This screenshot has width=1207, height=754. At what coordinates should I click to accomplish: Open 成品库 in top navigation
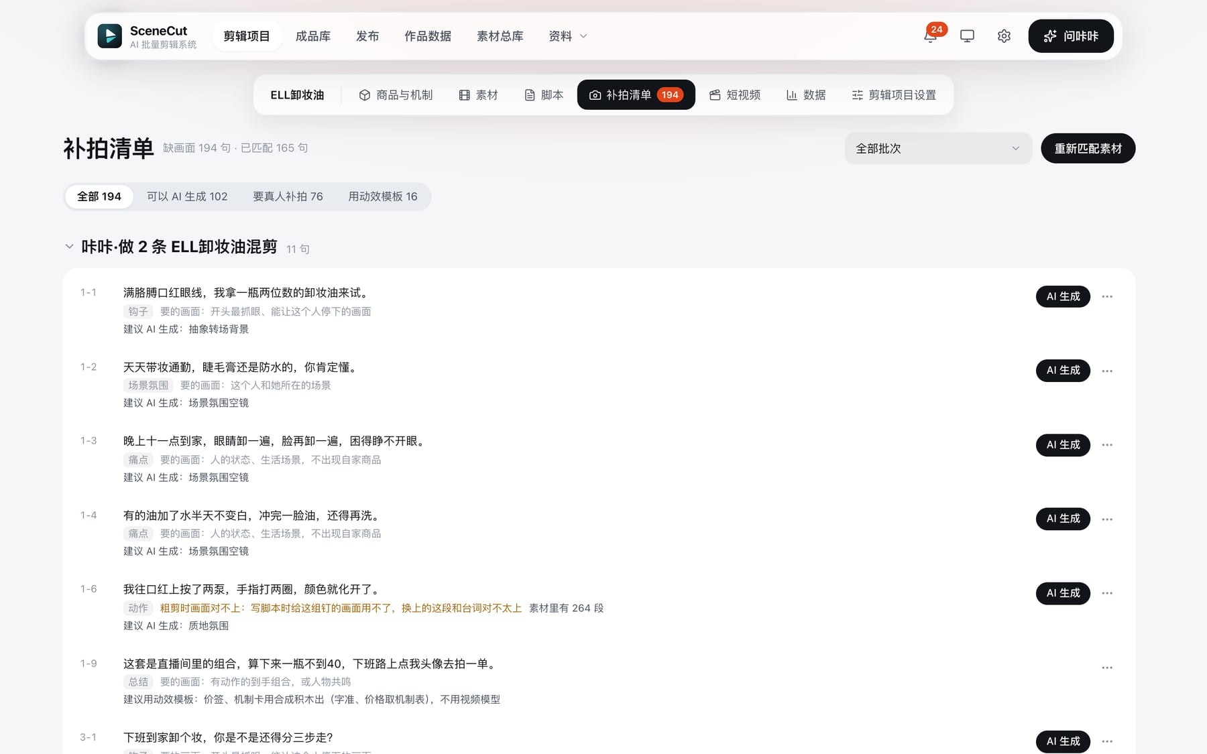click(313, 36)
